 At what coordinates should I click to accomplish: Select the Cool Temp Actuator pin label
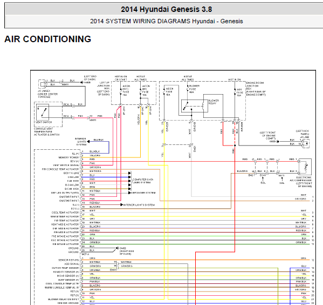click(x=65, y=213)
